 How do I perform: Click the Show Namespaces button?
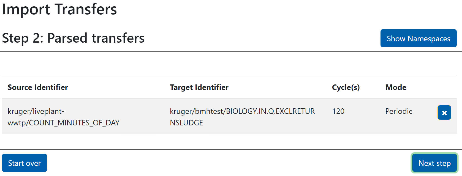pos(418,38)
